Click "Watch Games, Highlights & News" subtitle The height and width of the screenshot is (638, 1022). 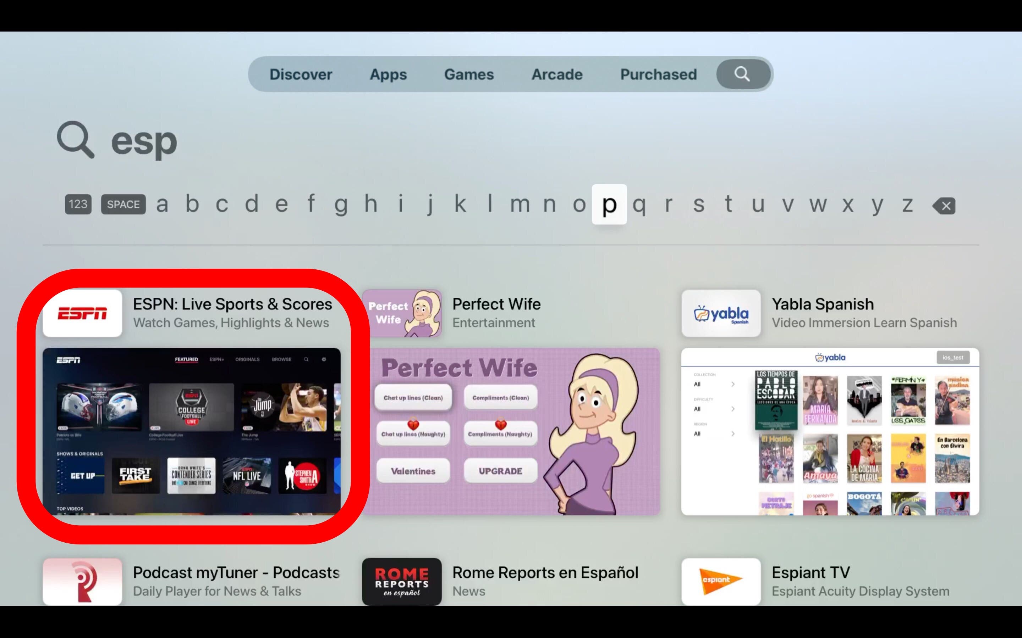(231, 323)
